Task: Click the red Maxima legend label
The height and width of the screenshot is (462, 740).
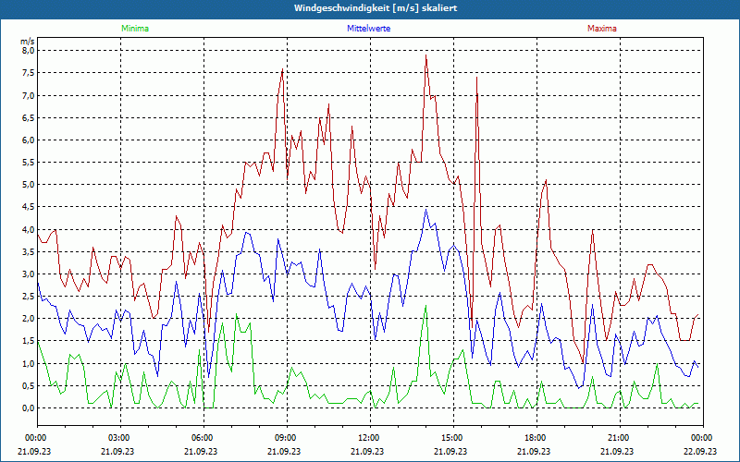Action: pyautogui.click(x=602, y=29)
